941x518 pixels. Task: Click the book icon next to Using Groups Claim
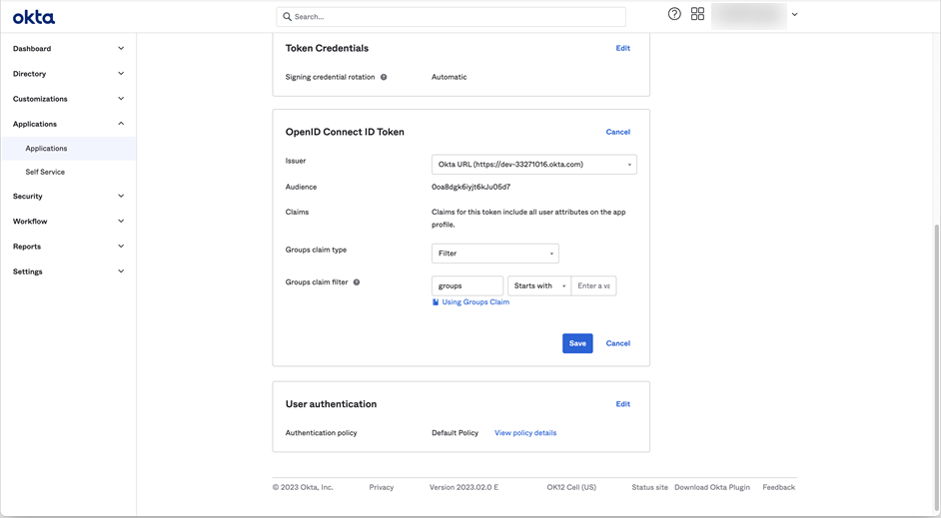pos(436,302)
